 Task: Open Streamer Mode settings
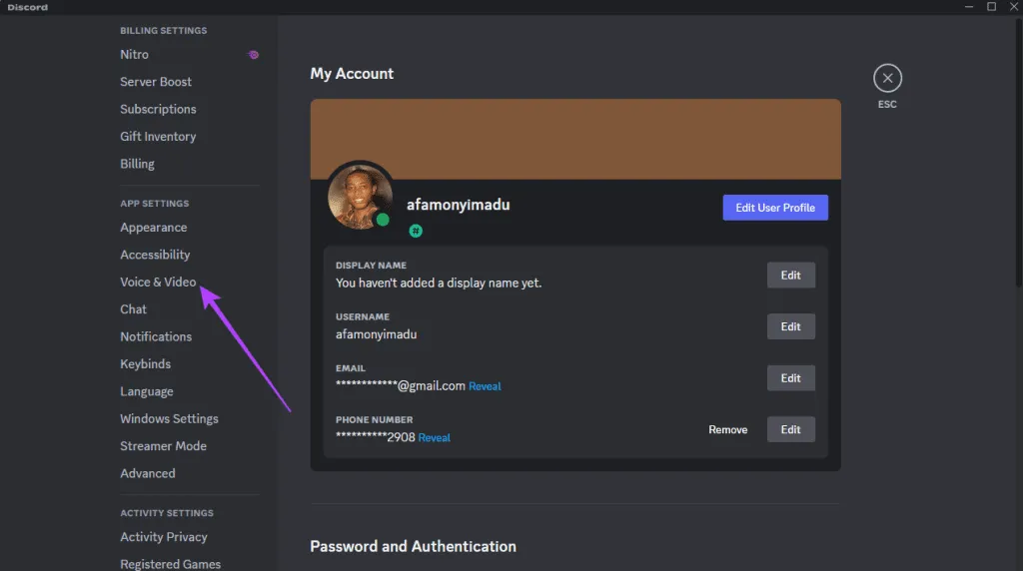click(163, 446)
